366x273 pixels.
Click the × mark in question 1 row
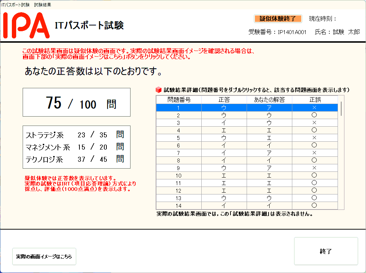click(315, 107)
